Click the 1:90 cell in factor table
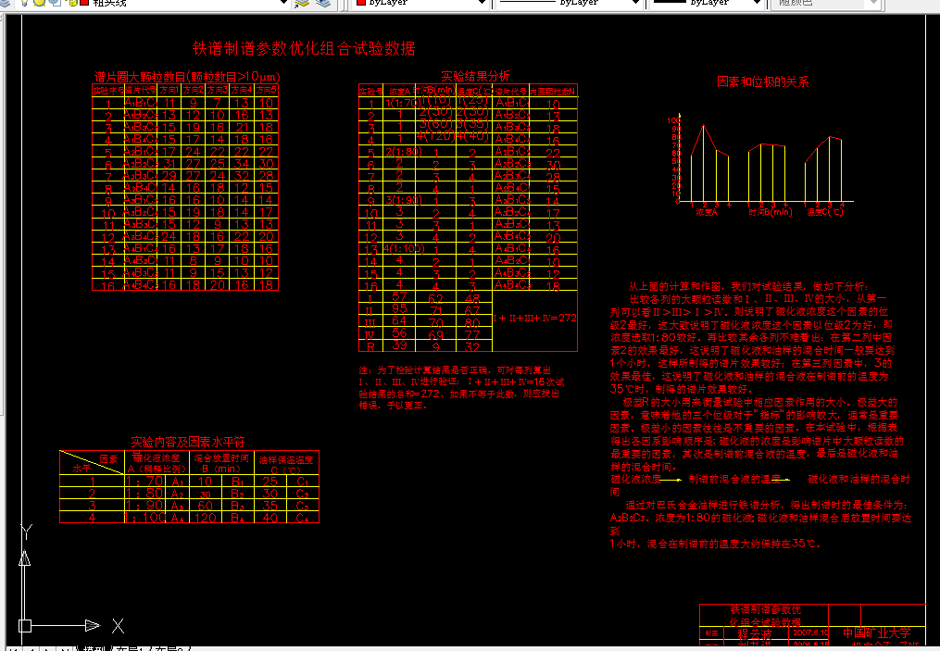 pos(144,506)
